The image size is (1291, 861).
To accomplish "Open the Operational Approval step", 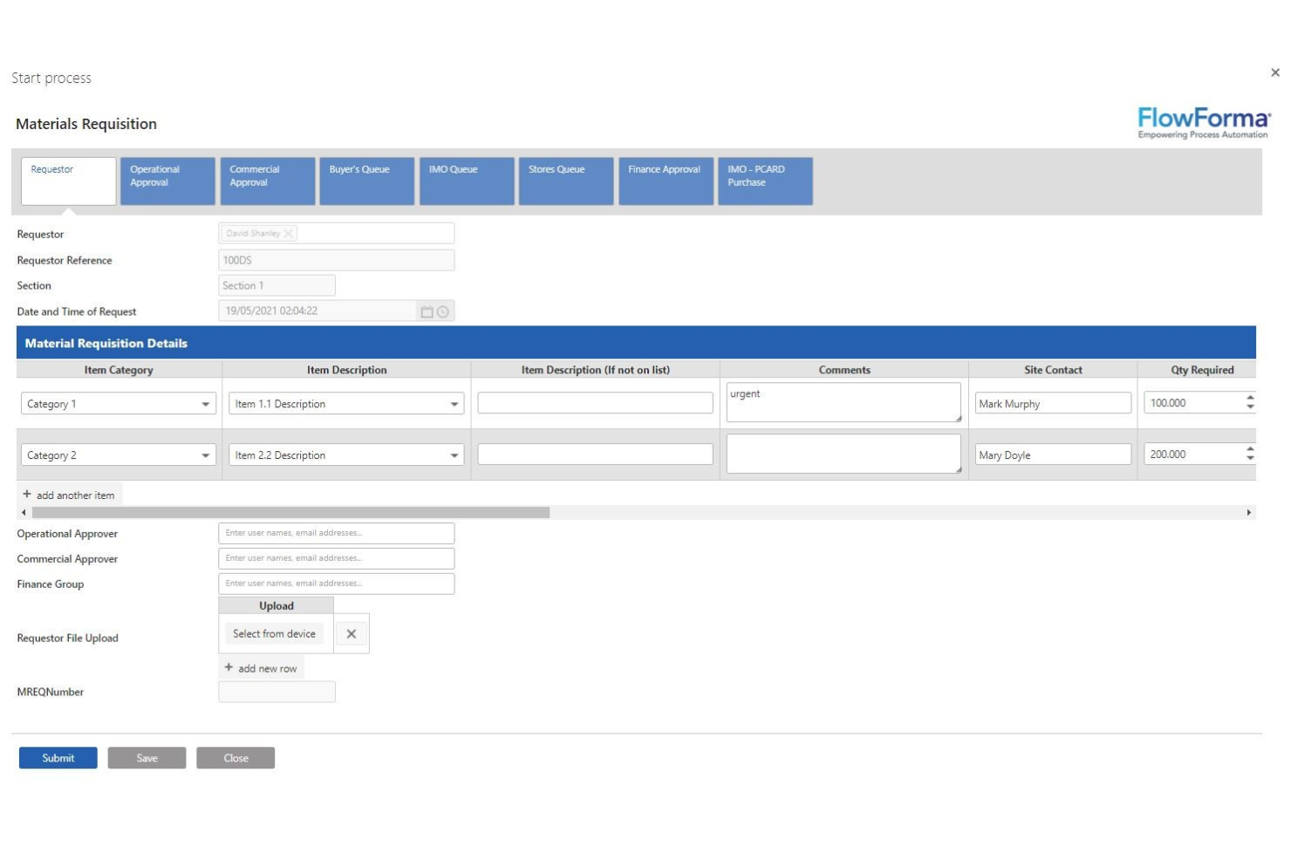I will click(167, 181).
